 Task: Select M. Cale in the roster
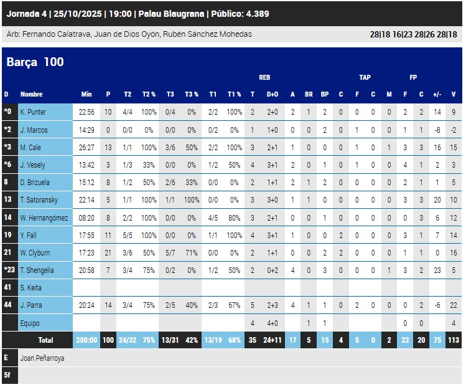click(x=30, y=147)
